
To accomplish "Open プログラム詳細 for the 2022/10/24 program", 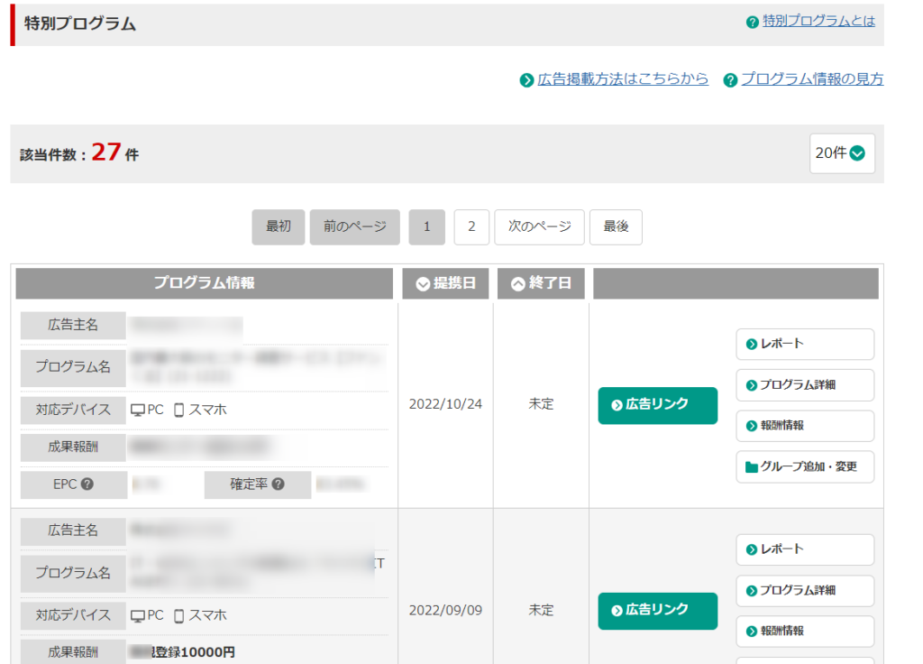I will 805,384.
